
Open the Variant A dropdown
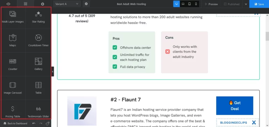[x=67, y=4]
